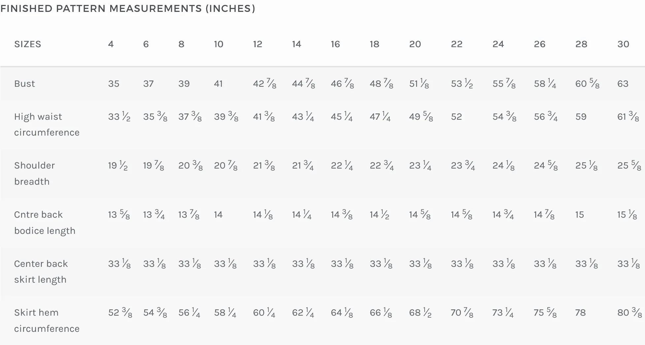Click size 16 column header
Image resolution: width=645 pixels, height=345 pixels.
coord(335,44)
